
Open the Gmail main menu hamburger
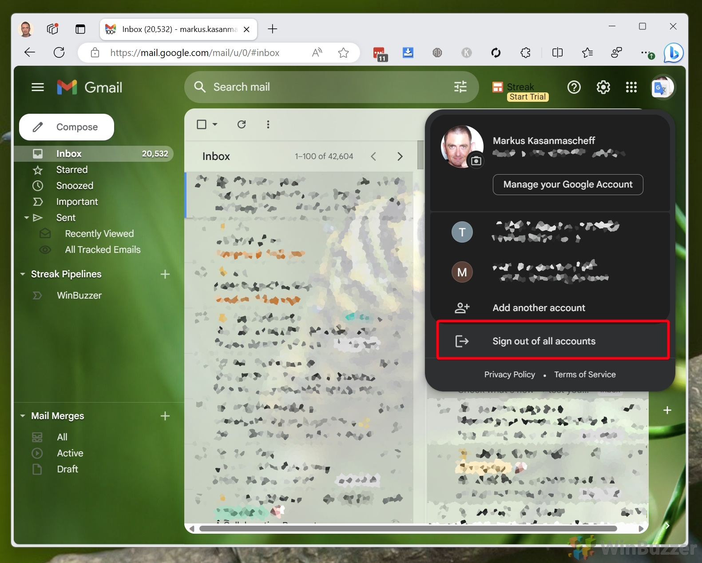38,87
